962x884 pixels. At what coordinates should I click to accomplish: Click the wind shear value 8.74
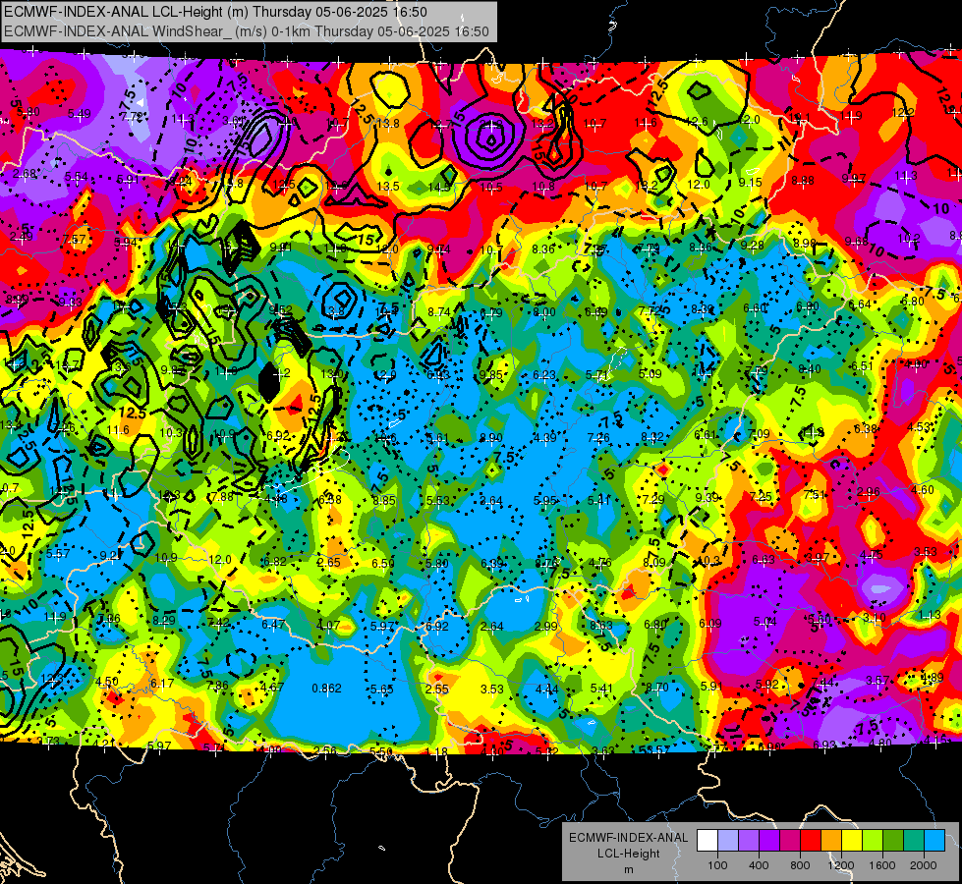pyautogui.click(x=439, y=311)
